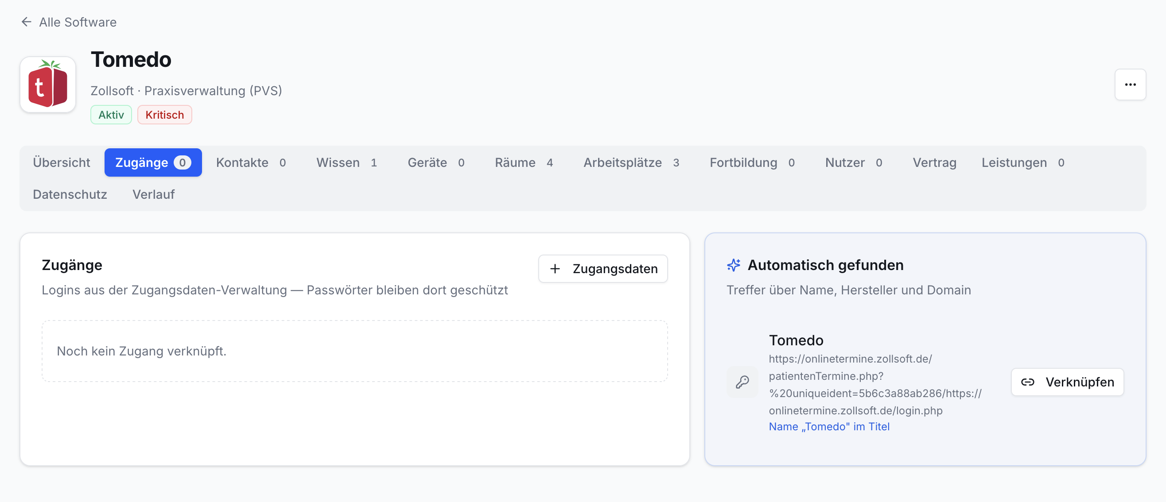
Task: Click the back arrow next to Alle Software
Action: (26, 22)
